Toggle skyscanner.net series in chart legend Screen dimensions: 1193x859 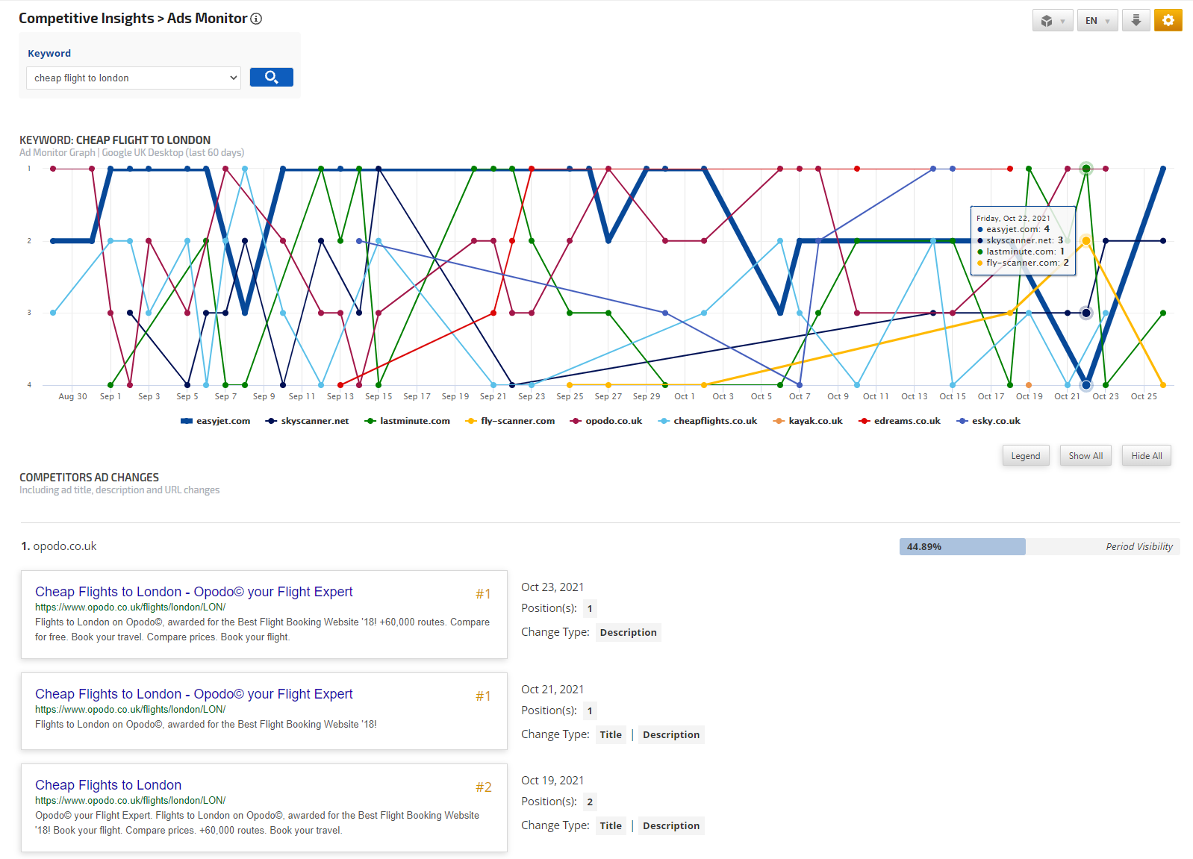click(308, 421)
